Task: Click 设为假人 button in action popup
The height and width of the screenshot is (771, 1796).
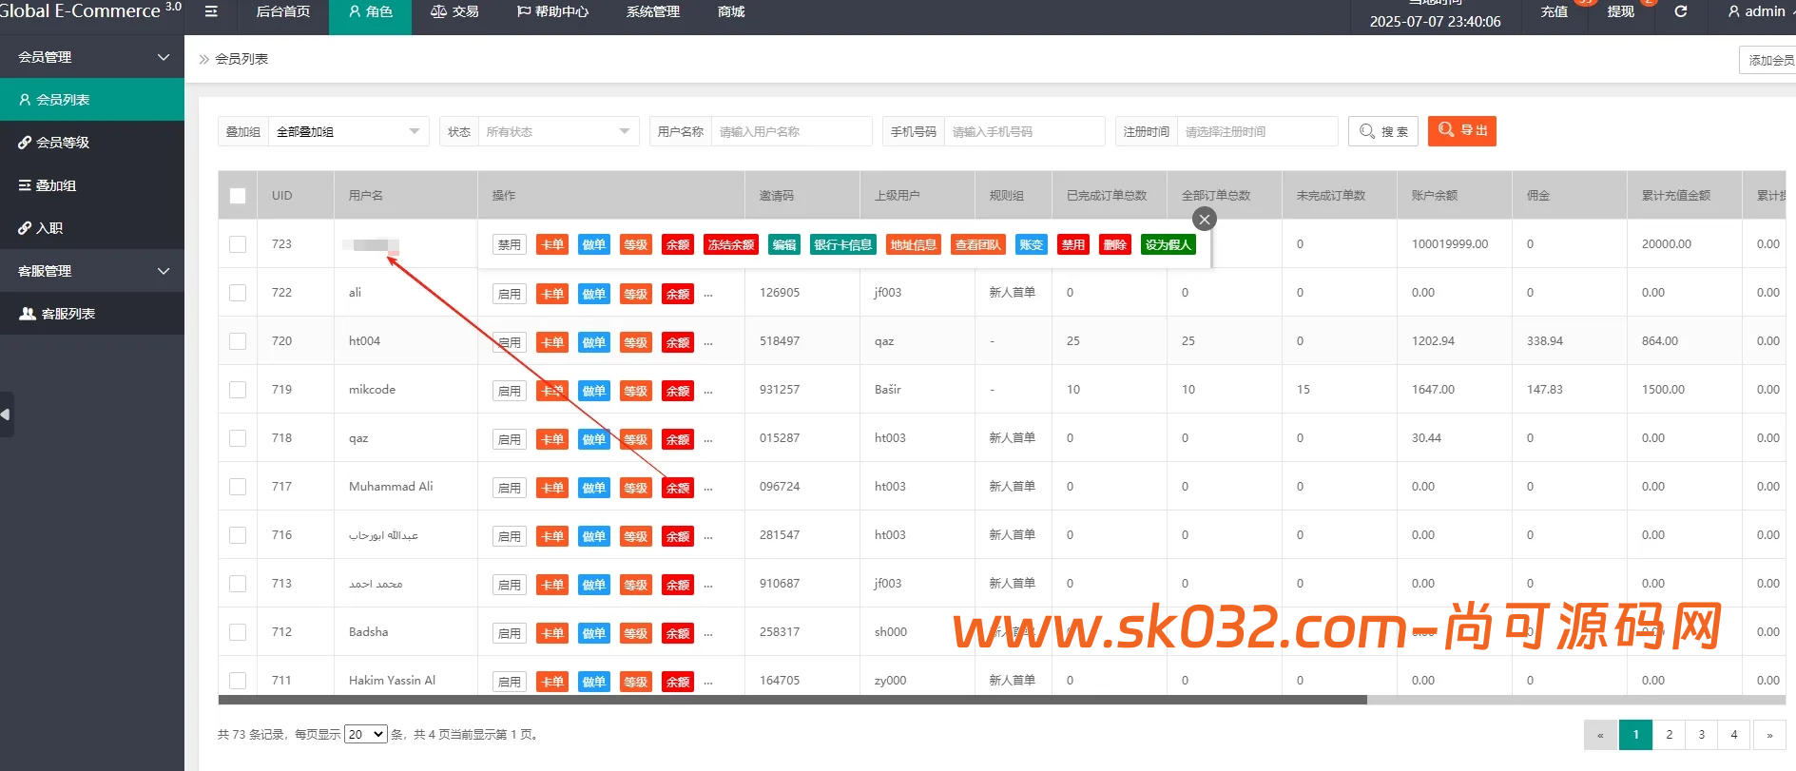Action: 1168,245
